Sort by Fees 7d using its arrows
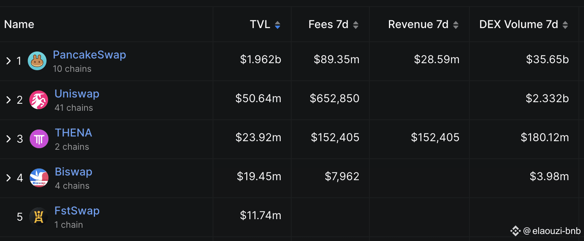 (x=356, y=25)
